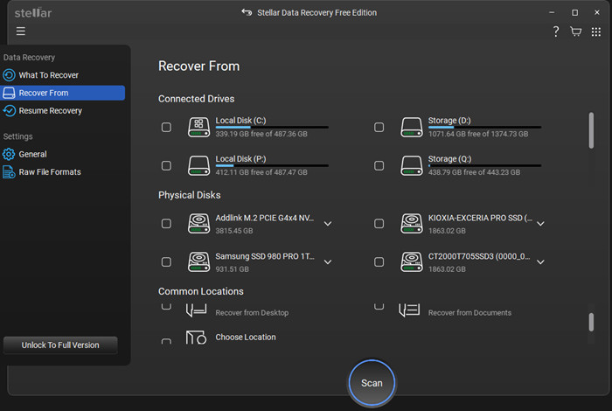Open the help question mark
This screenshot has height=411, width=612.
pyautogui.click(x=556, y=31)
